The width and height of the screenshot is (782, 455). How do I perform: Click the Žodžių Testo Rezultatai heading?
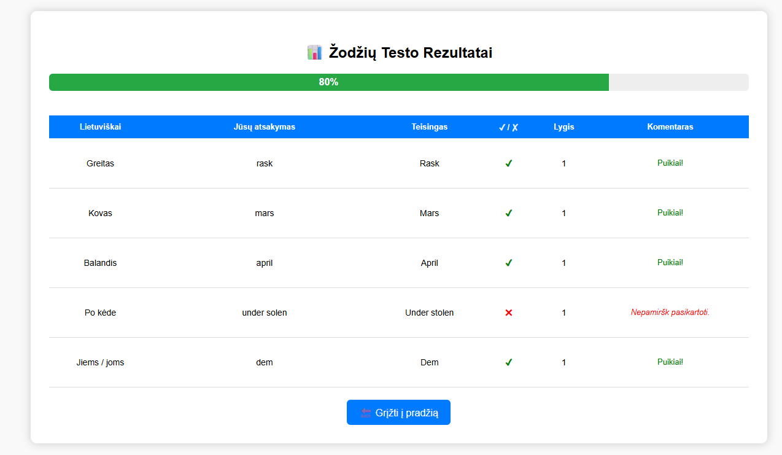coord(410,53)
